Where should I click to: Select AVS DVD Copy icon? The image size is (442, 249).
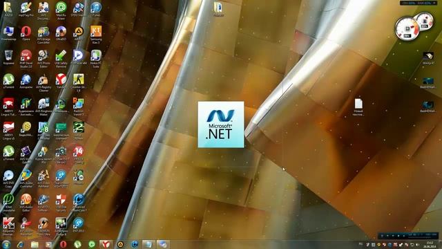pos(8,179)
